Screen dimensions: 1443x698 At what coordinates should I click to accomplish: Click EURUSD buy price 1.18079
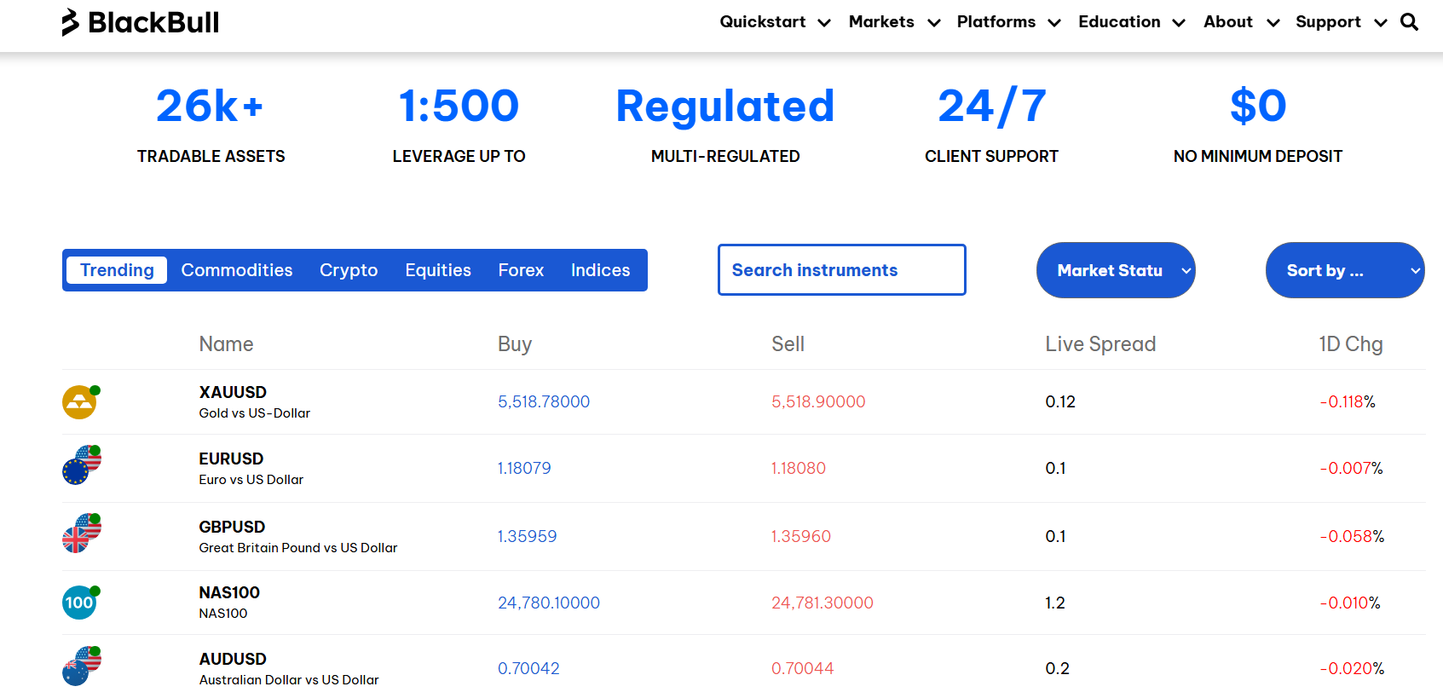pyautogui.click(x=524, y=468)
